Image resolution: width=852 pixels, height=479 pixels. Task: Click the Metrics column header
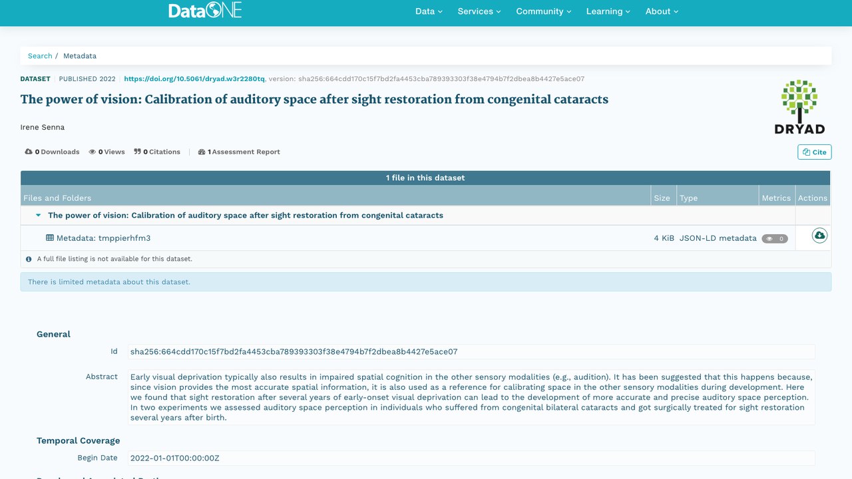pos(776,198)
